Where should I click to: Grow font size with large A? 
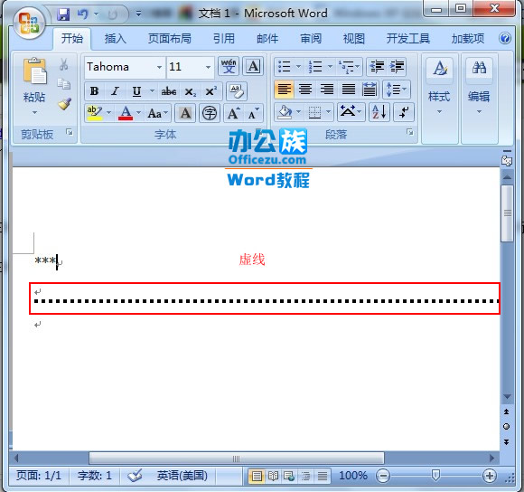[x=234, y=113]
